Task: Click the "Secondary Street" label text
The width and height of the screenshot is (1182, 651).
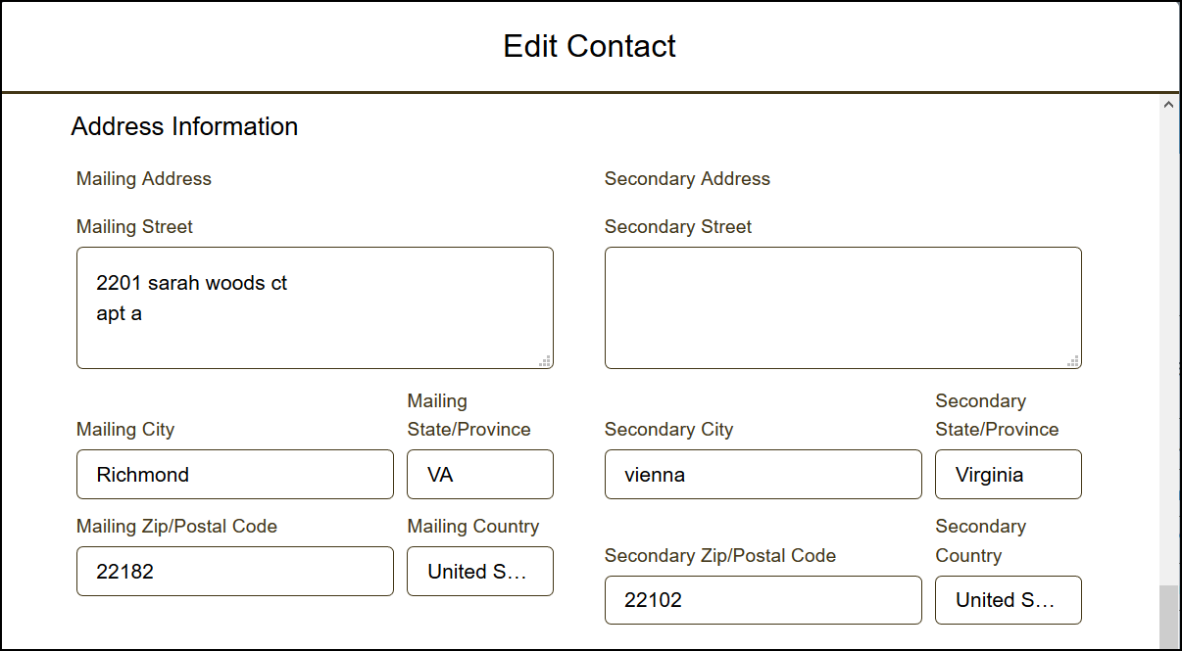Action: point(678,227)
